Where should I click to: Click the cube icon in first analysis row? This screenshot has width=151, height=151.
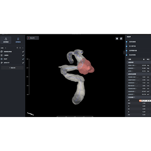pyautogui.click(x=2, y=52)
